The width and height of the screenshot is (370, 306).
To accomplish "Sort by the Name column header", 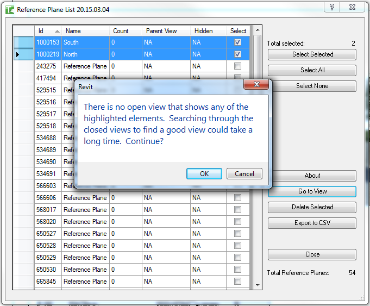I will (x=85, y=31).
